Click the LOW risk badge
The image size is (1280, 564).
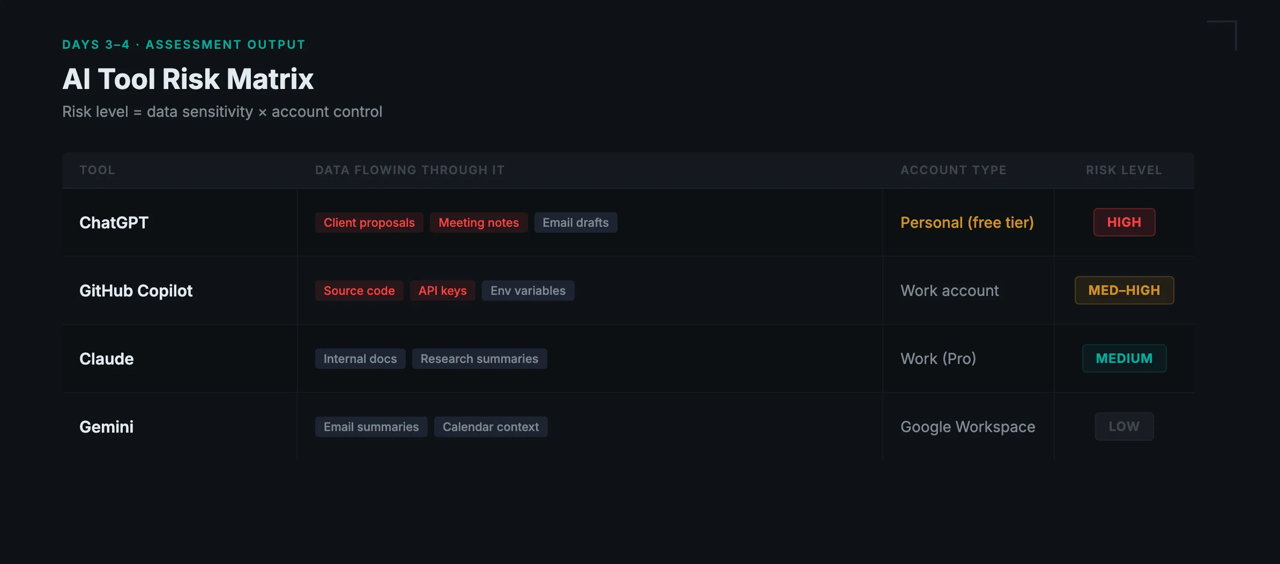1124,426
